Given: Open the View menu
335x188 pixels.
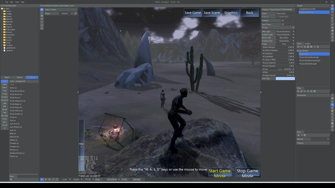Looking at the screenshot, I should click(x=17, y=2).
